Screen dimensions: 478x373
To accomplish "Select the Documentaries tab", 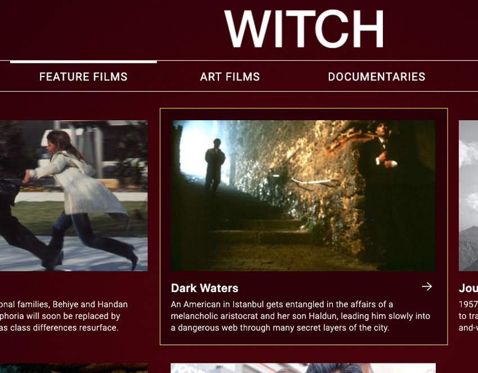I will pos(377,76).
